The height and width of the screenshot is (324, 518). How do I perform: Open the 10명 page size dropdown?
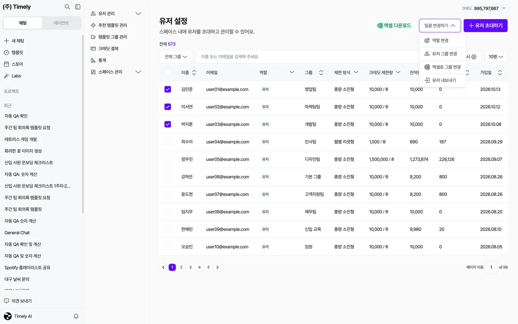496,57
